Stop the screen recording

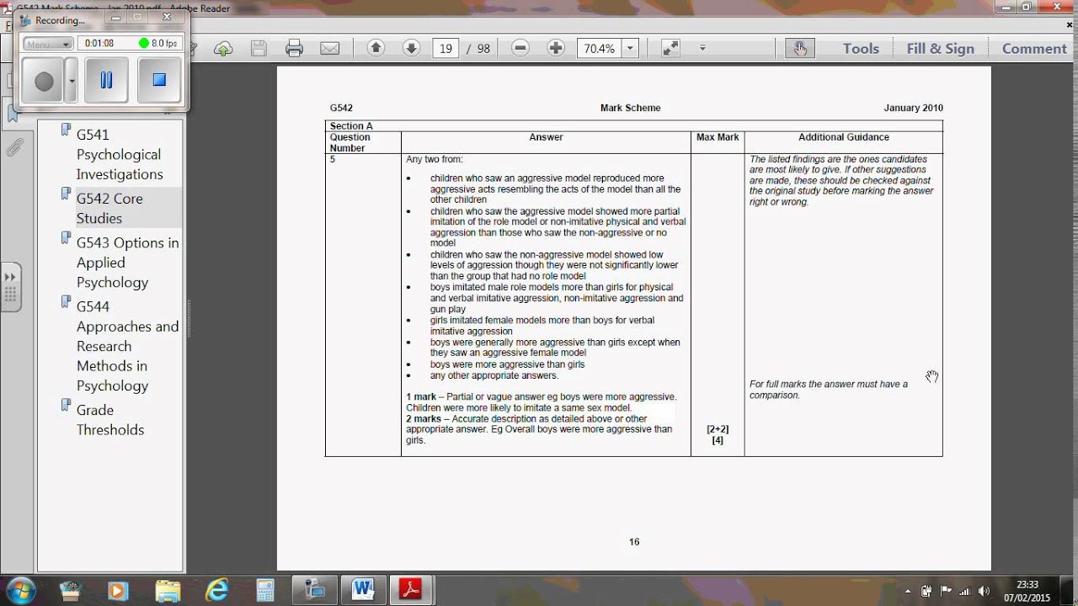pos(159,81)
